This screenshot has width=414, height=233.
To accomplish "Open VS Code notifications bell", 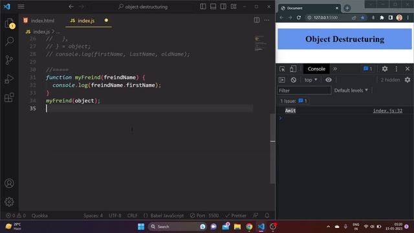I will 267,216.
